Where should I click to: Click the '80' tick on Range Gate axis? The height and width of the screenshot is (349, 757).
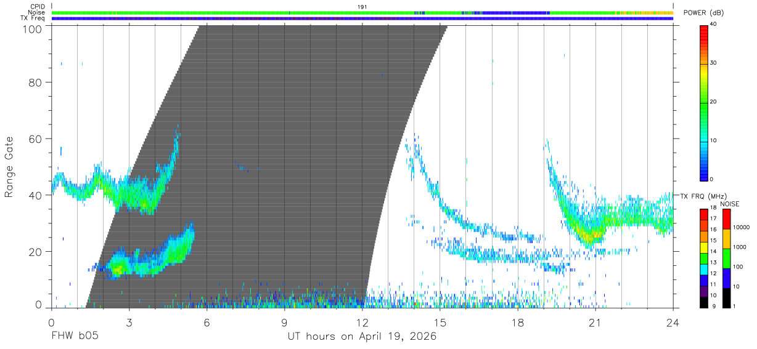click(36, 82)
